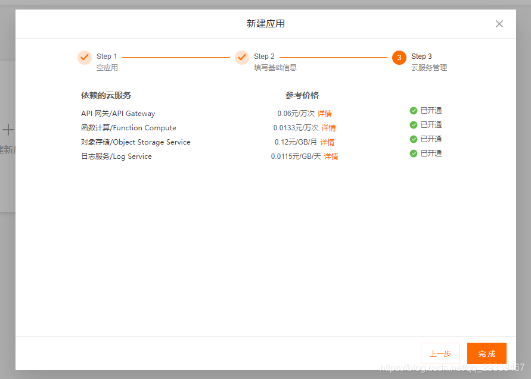Select the orange Step 3 circle indicator

tap(398, 57)
